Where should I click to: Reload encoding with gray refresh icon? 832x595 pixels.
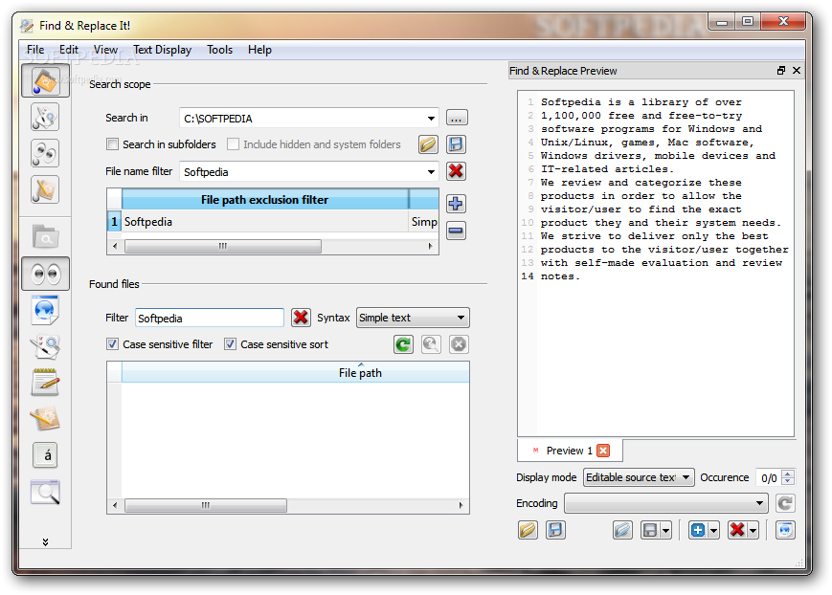click(785, 503)
